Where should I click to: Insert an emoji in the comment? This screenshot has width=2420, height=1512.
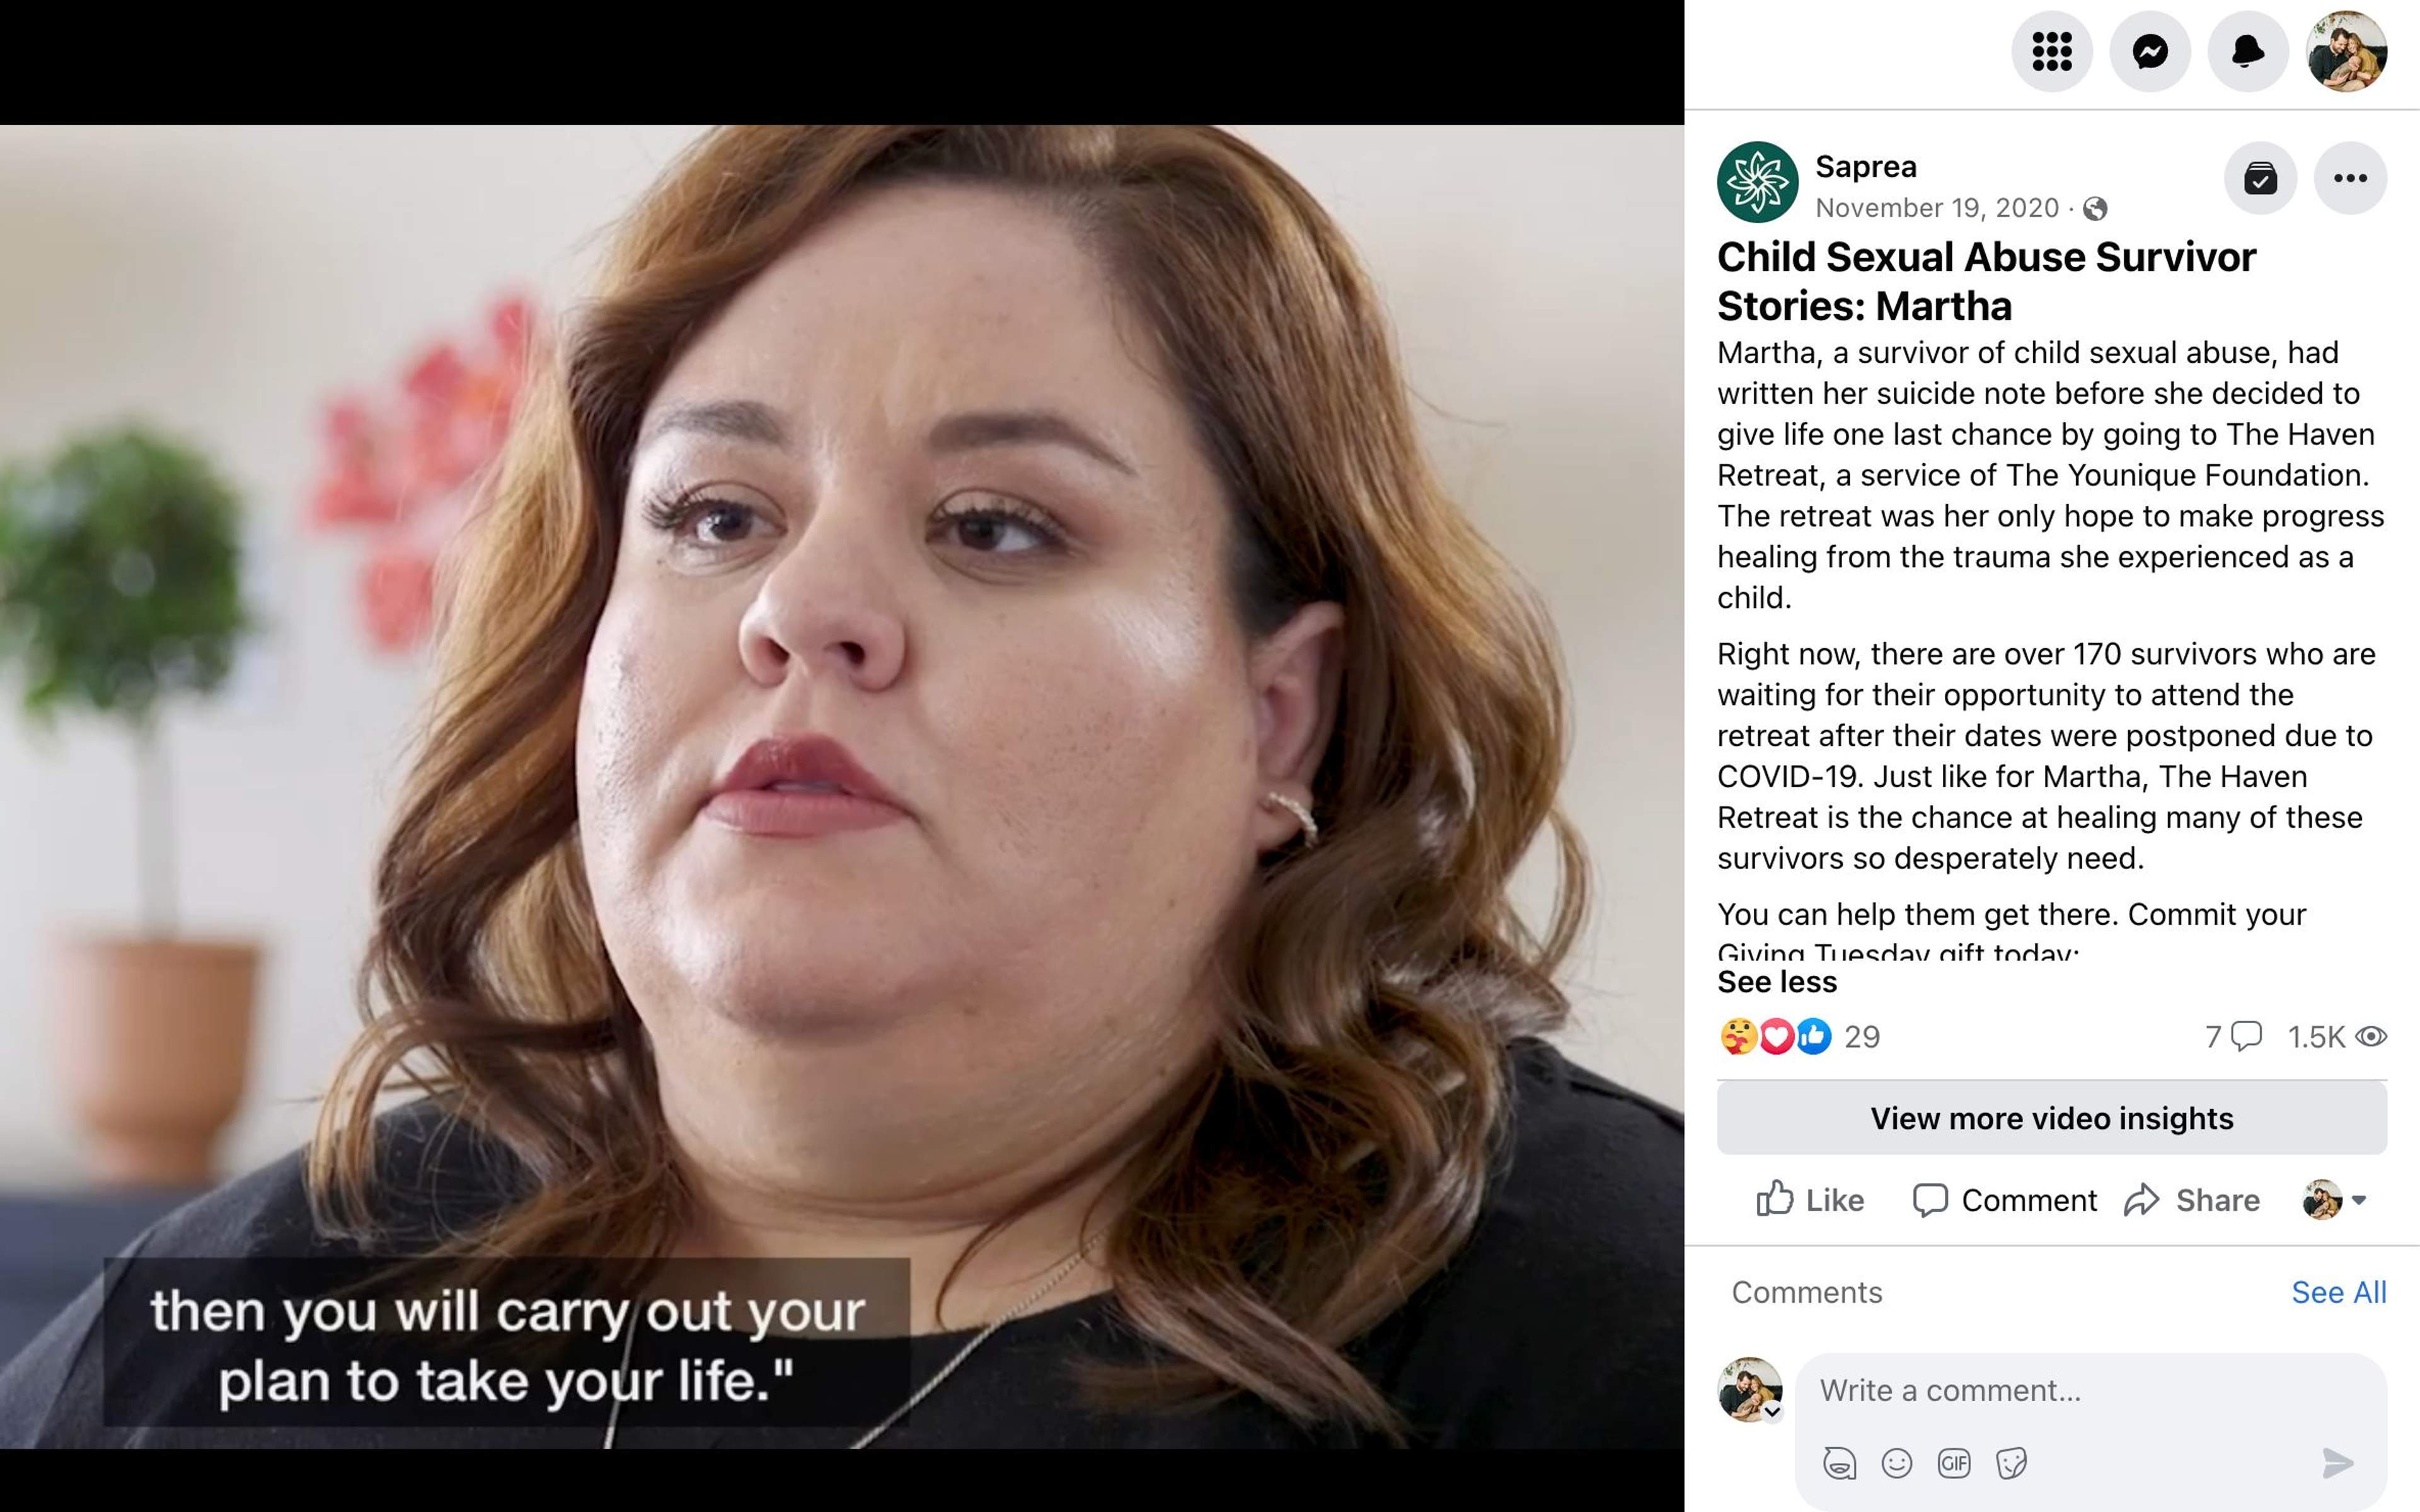[x=1896, y=1464]
